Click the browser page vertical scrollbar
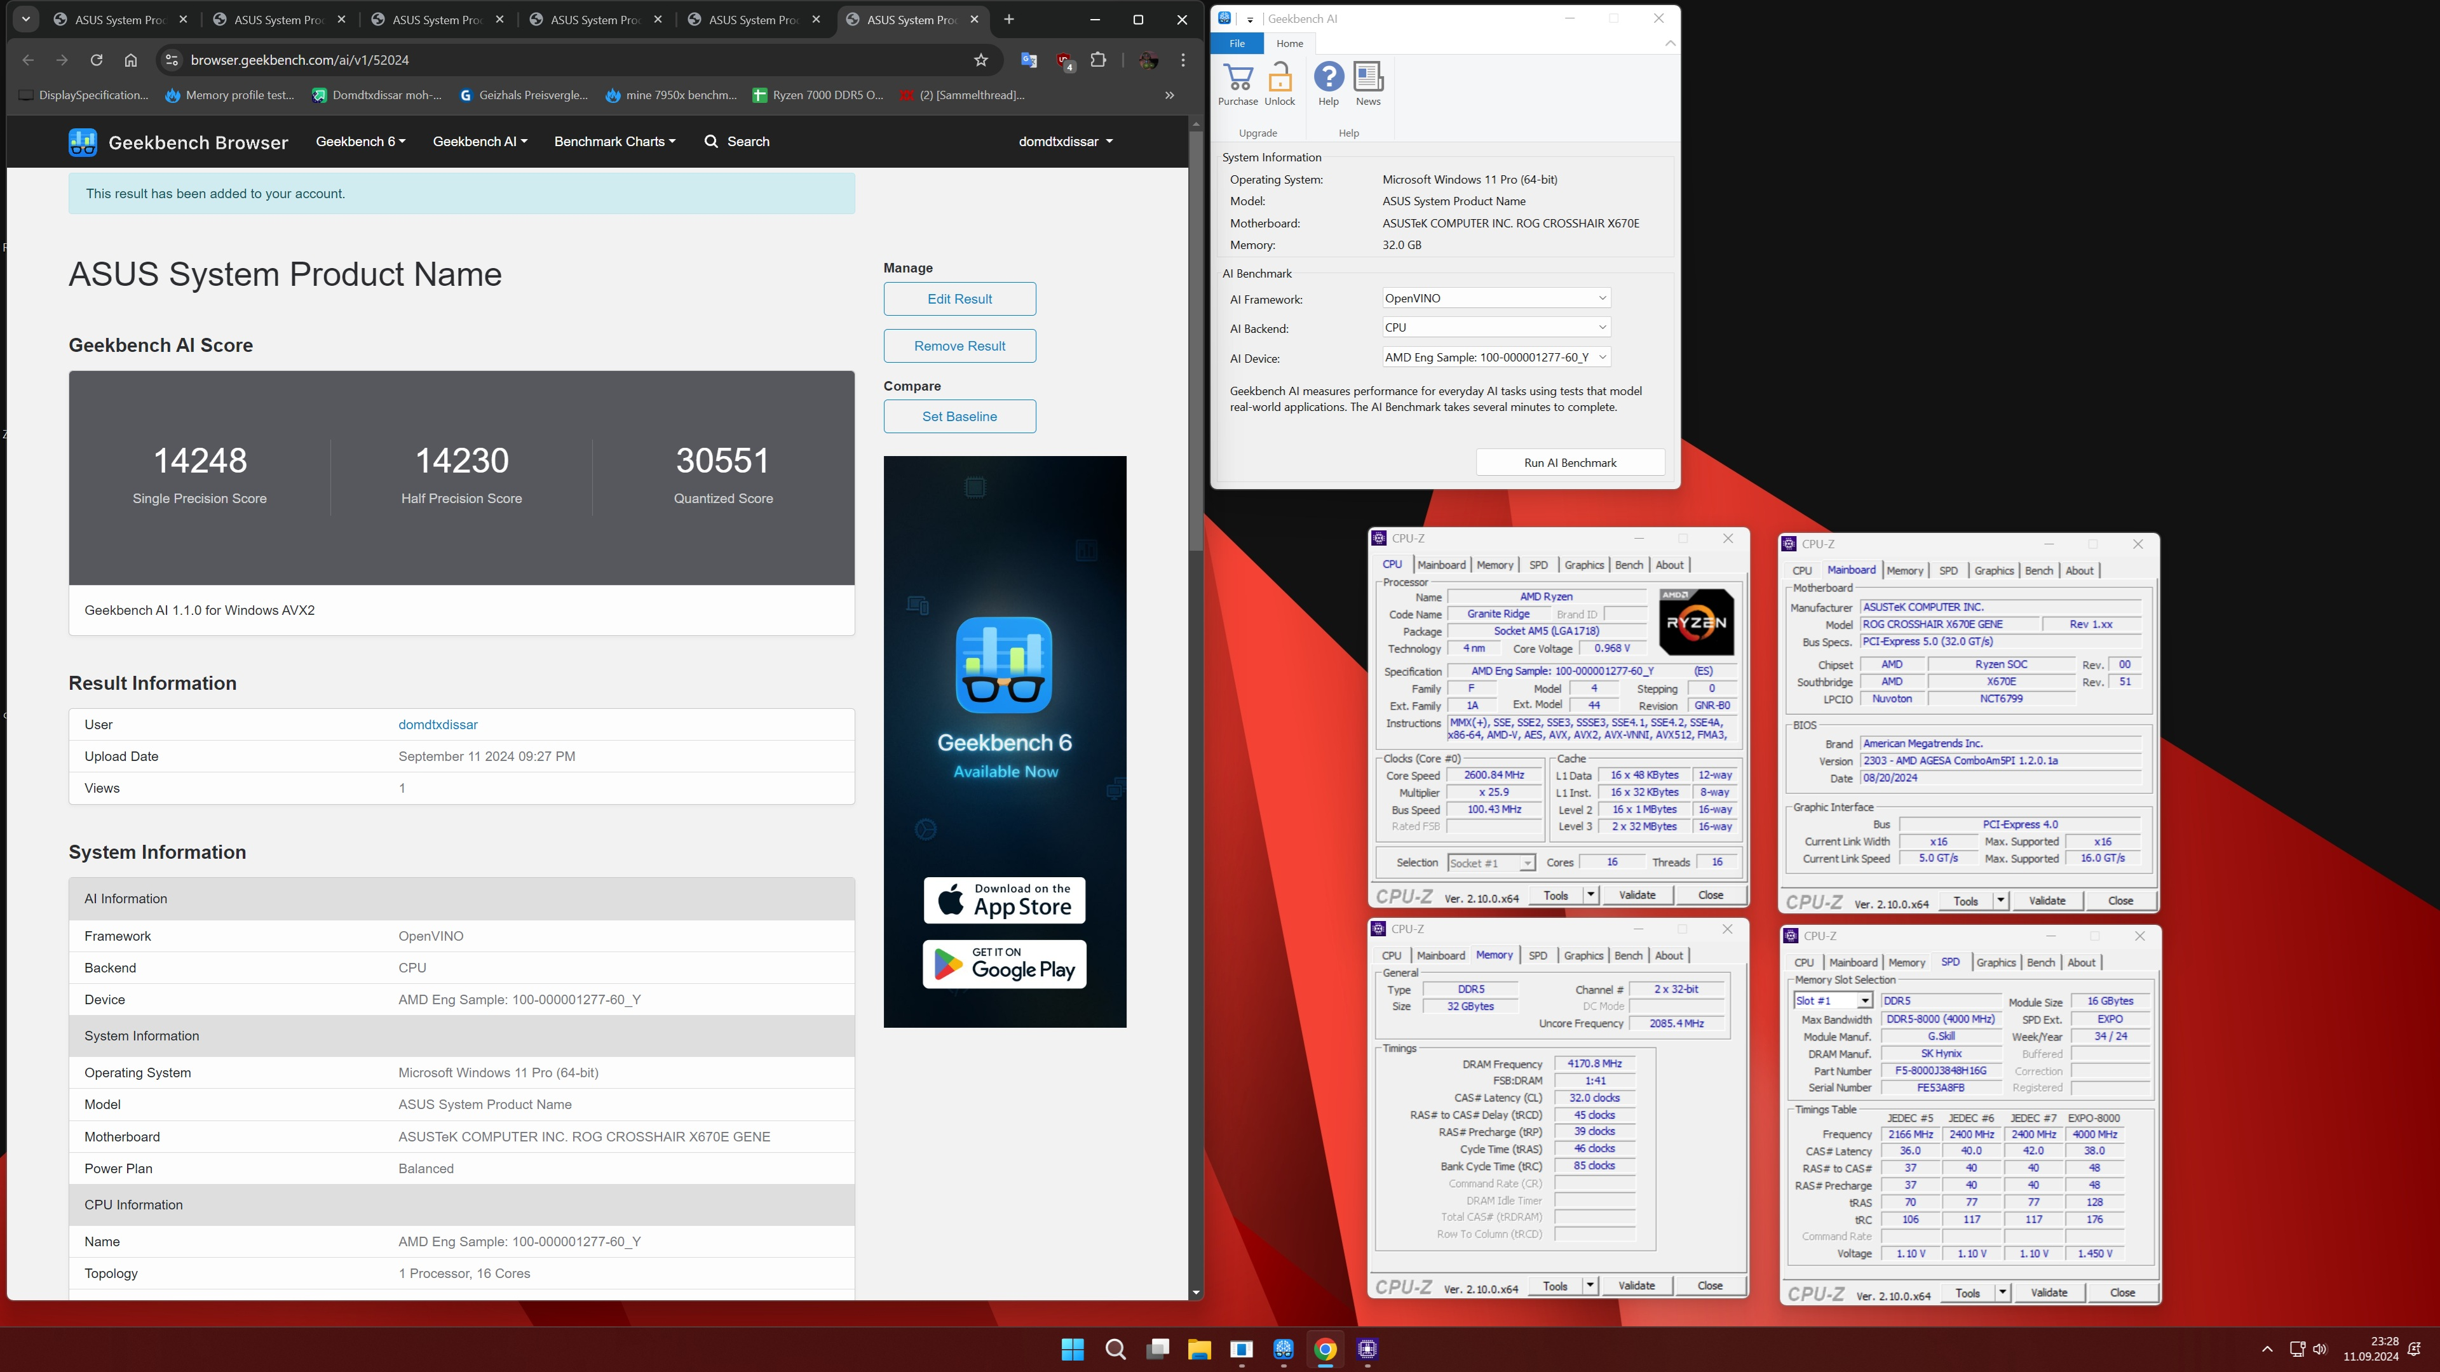The width and height of the screenshot is (2440, 1372). point(1195,341)
